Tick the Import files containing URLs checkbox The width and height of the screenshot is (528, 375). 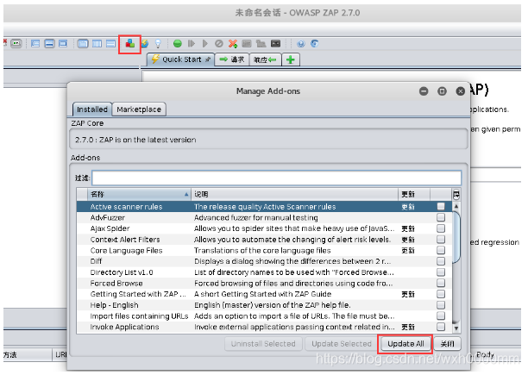point(441,316)
